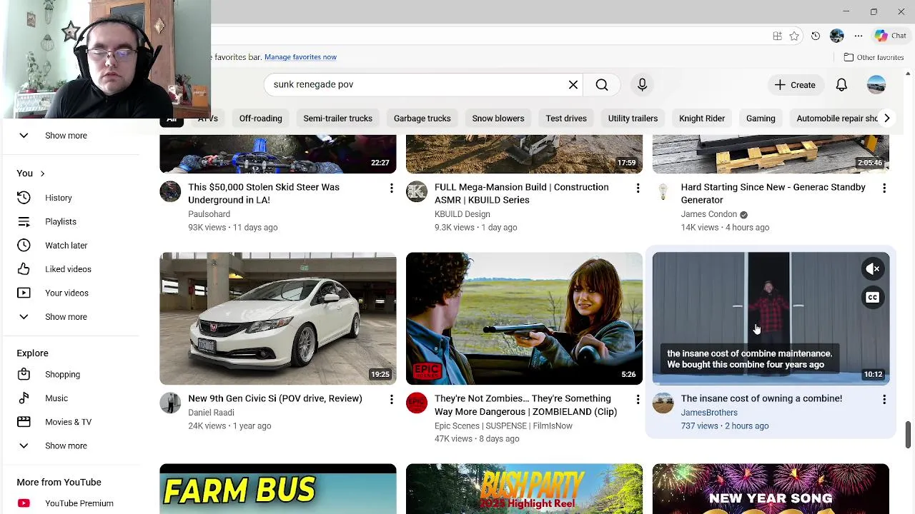The image size is (915, 514).
Task: Select the Garbage trucks chip
Action: pyautogui.click(x=422, y=119)
